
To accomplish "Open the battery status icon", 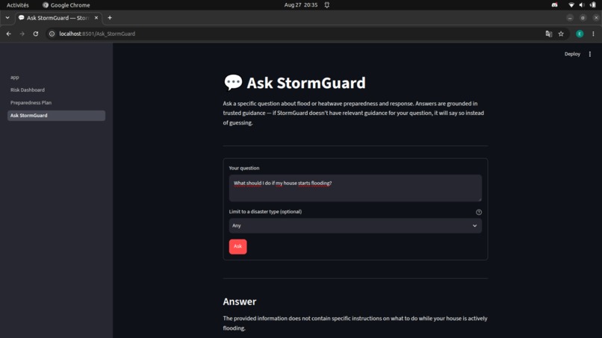I will tap(593, 5).
